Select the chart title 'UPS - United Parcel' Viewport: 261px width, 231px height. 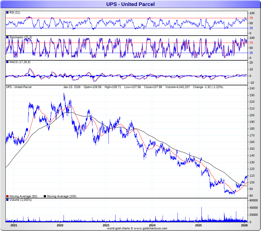130,4
